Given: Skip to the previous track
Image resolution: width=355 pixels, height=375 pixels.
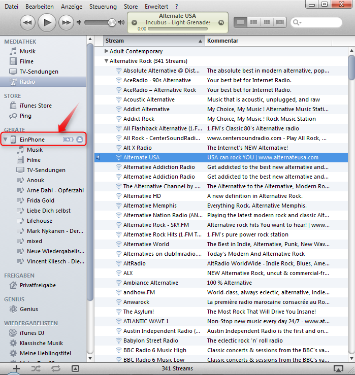Looking at the screenshot, I should point(27,22).
